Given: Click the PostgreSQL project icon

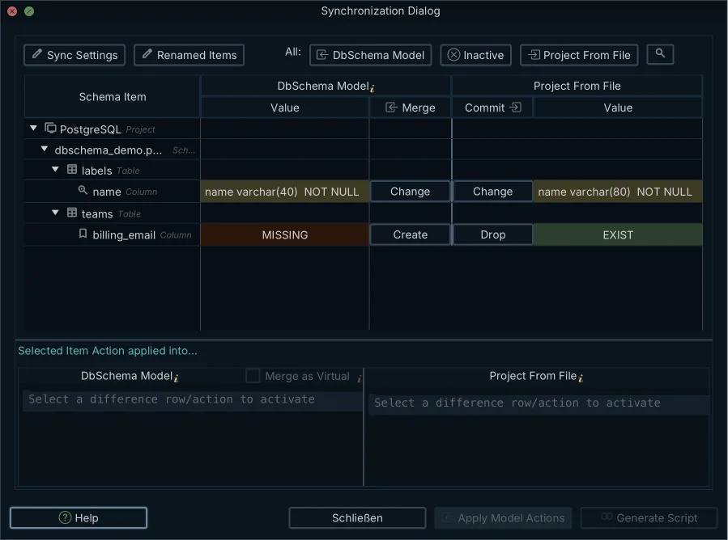Looking at the screenshot, I should [50, 128].
